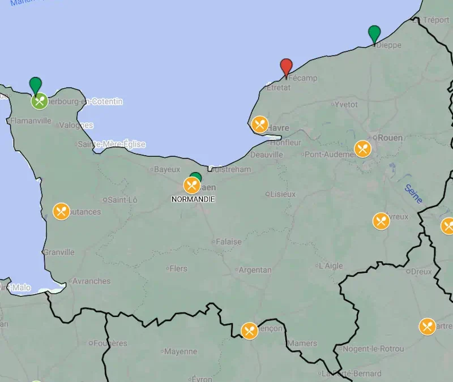This screenshot has width=453, height=382.
Task: Select the restaurant marker near Évreux
Action: click(382, 221)
